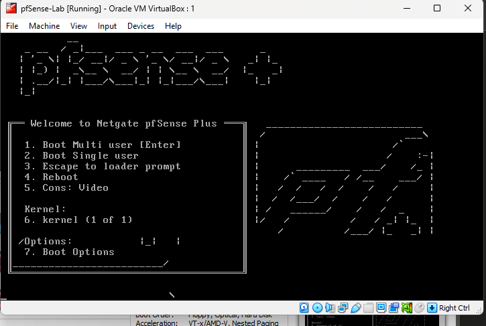486x326 pixels.
Task: Click the '5. Cons: Video' line
Action: point(66,187)
